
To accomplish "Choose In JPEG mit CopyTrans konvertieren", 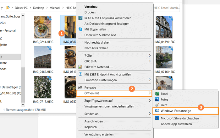I will 108,18.
